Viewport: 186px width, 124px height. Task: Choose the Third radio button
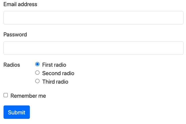pos(37,81)
